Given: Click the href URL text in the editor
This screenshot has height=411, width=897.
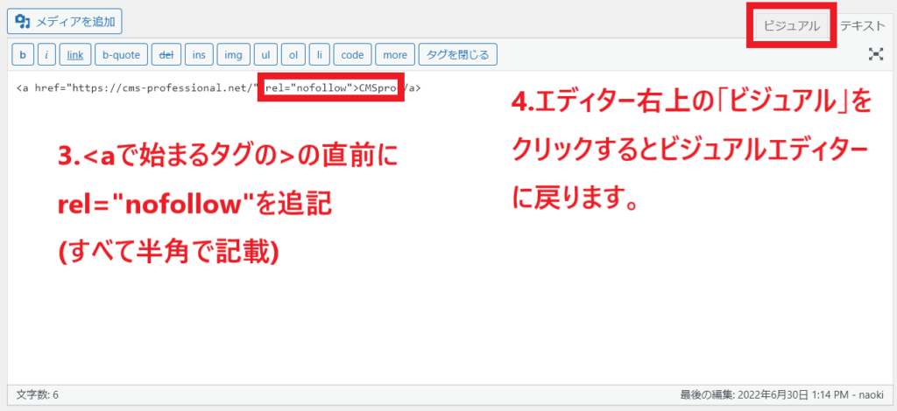Looking at the screenshot, I should (x=161, y=88).
